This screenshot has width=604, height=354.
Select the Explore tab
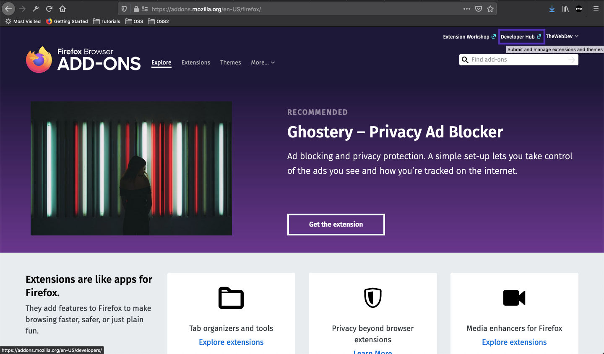[161, 62]
